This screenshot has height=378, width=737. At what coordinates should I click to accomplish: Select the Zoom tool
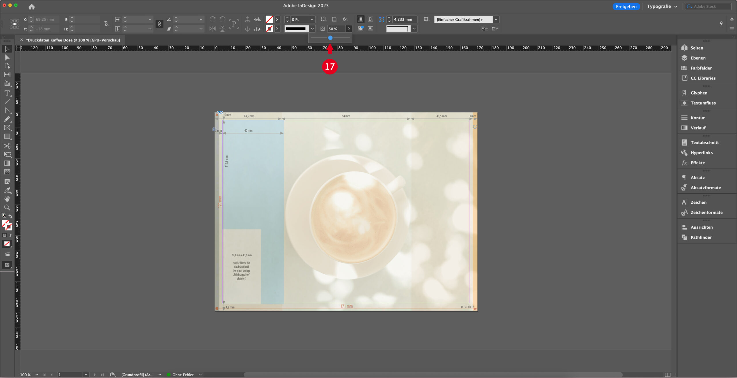point(7,207)
